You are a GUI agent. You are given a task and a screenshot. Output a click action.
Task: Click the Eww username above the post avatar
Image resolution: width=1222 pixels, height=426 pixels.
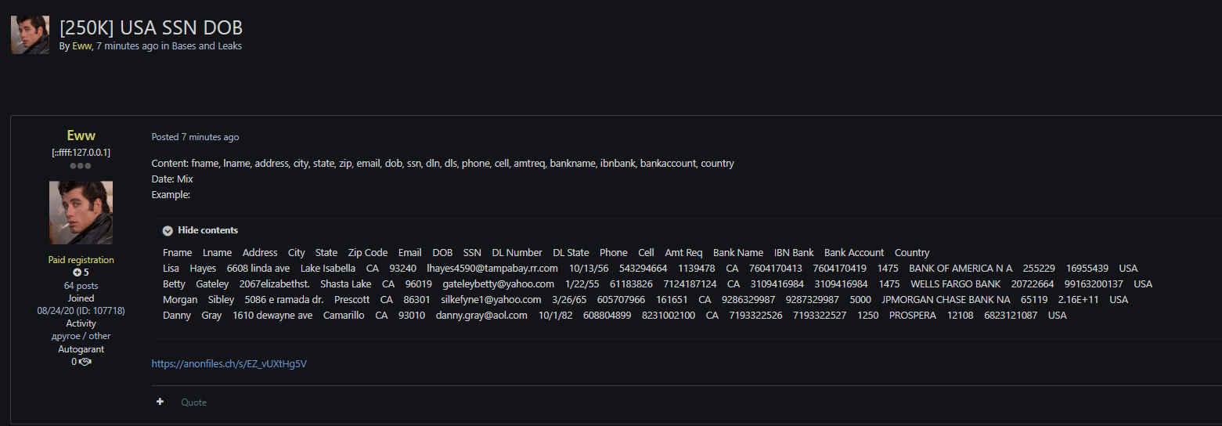(x=81, y=135)
